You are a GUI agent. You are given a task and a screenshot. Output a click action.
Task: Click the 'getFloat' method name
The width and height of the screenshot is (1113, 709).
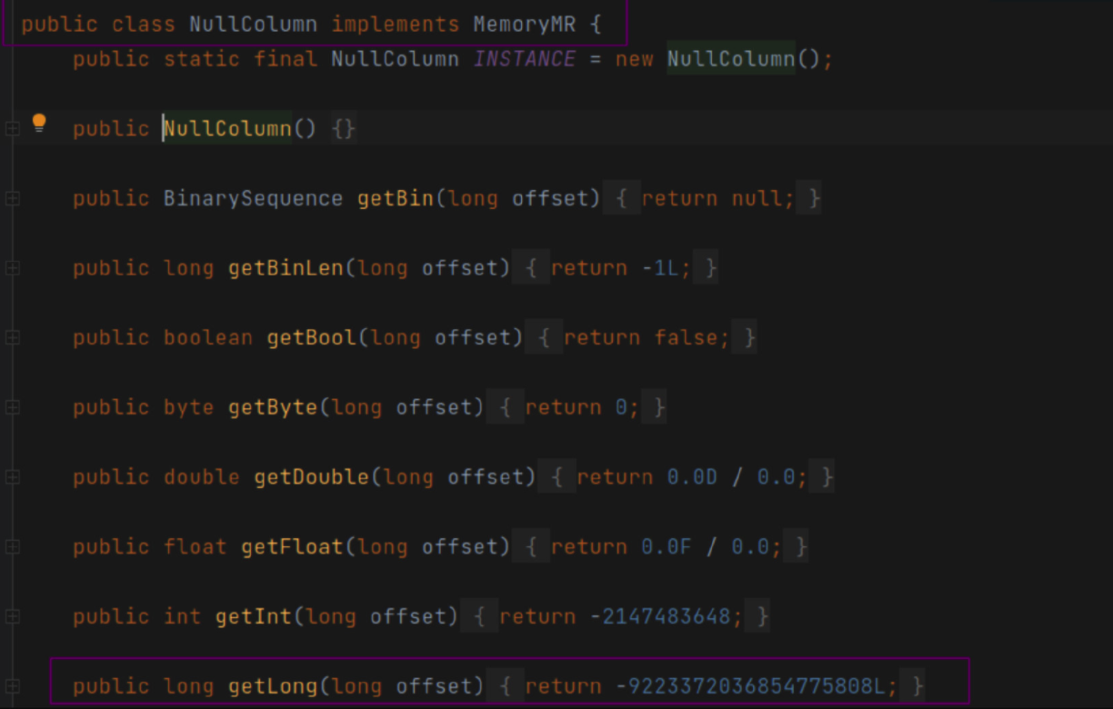[x=292, y=547]
